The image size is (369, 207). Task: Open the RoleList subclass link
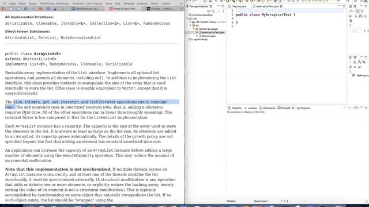click(47, 37)
